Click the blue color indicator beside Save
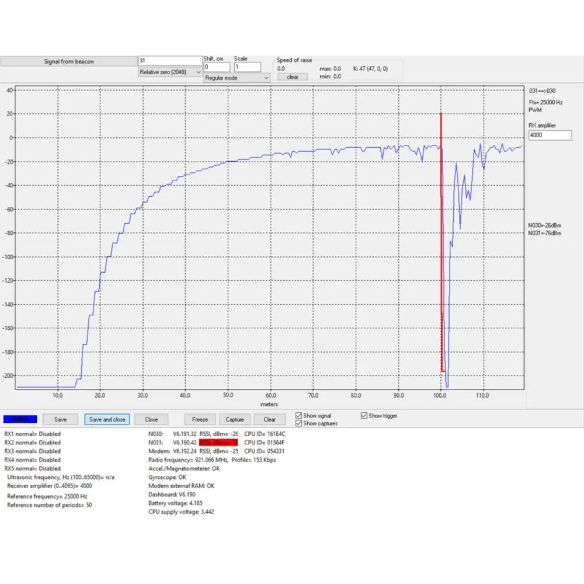 [x=20, y=419]
